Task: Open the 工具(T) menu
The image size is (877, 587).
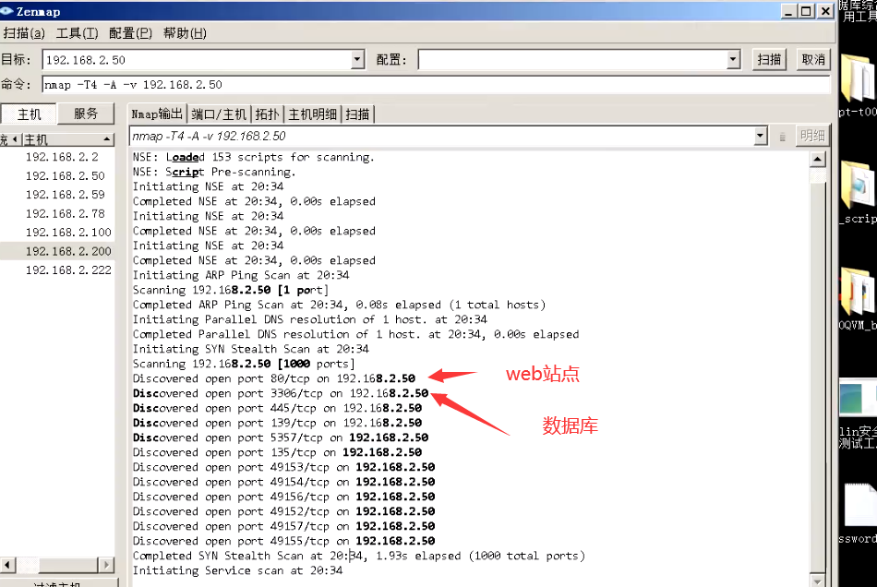Action: [78, 33]
